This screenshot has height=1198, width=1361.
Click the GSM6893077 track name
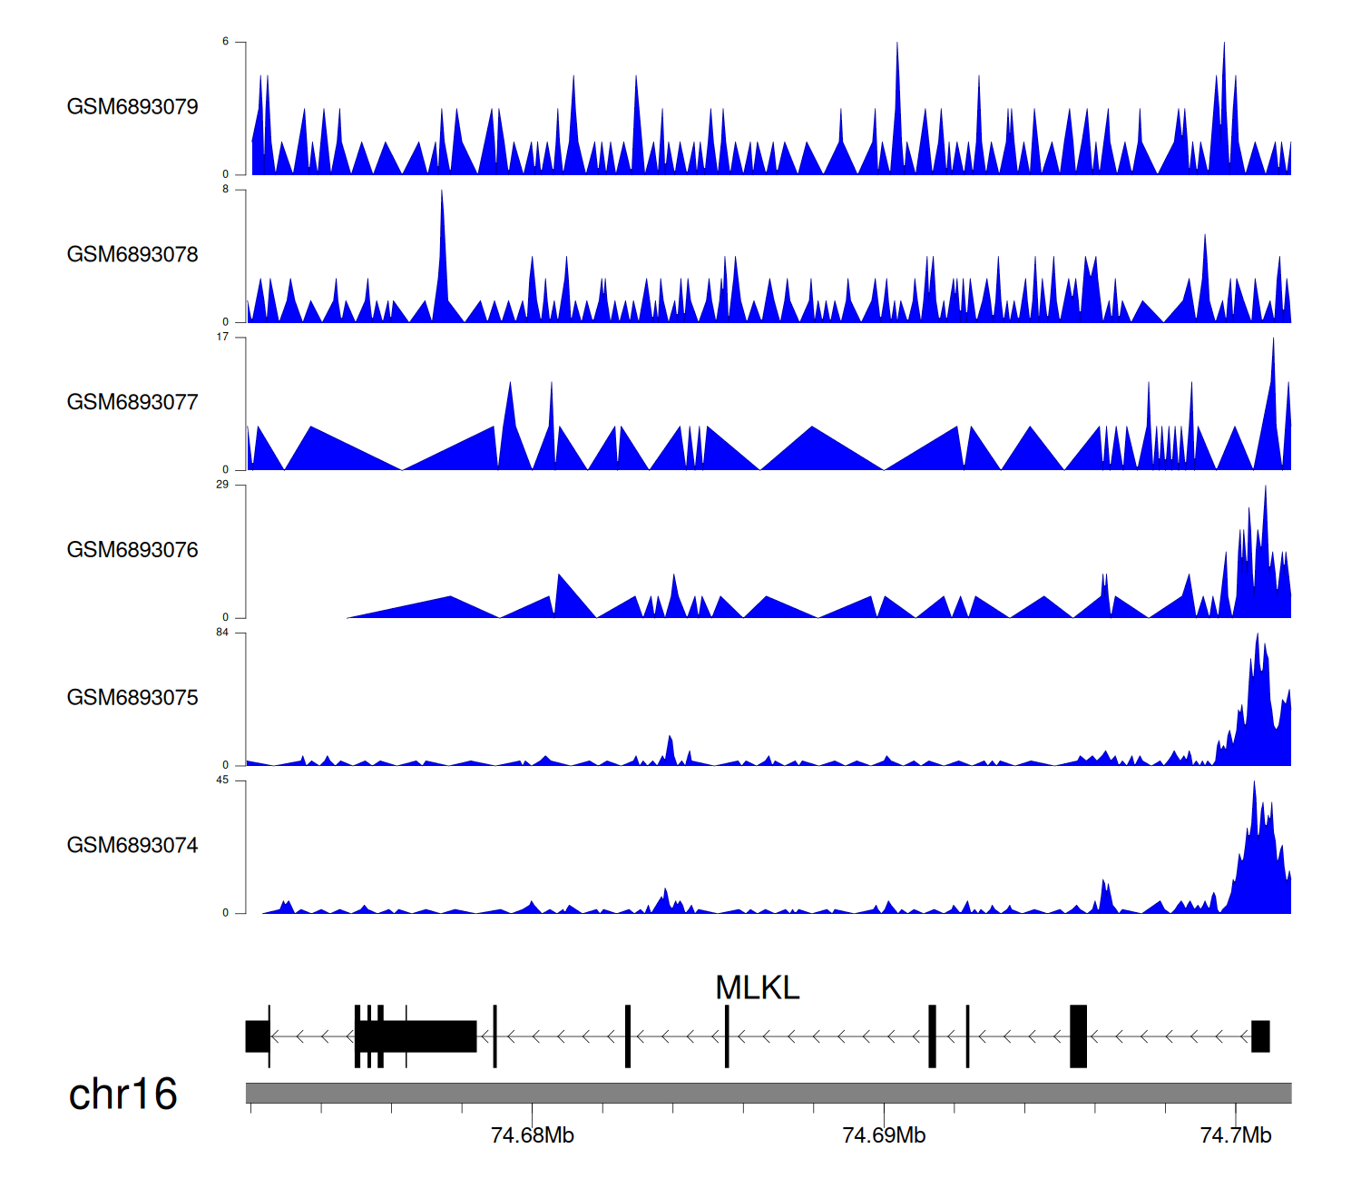(x=132, y=403)
